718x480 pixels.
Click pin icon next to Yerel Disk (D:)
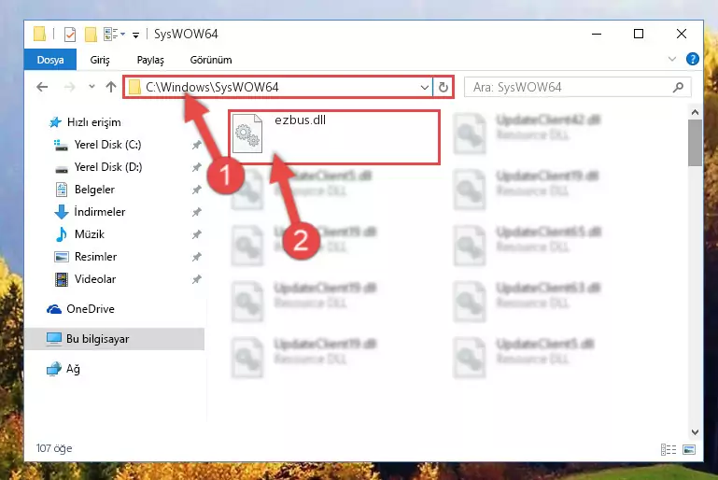tap(196, 167)
